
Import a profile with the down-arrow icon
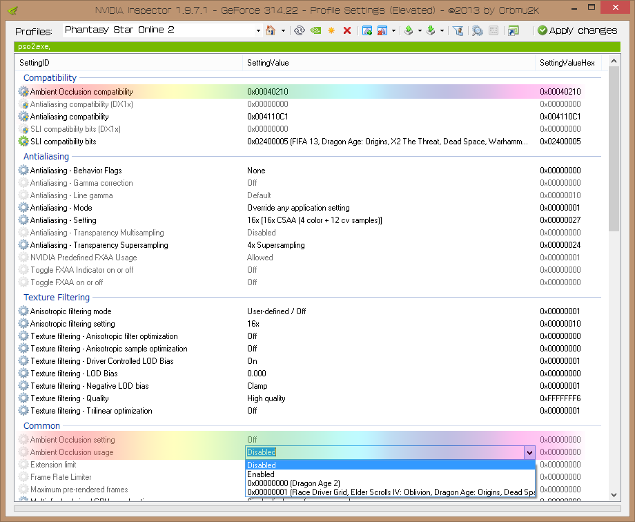coord(431,30)
